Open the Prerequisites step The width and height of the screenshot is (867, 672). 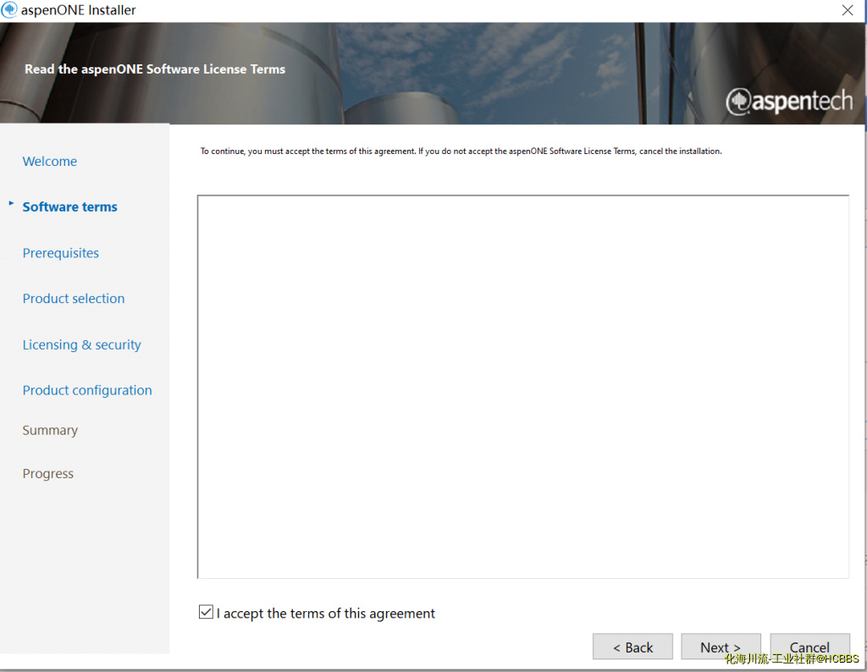61,253
